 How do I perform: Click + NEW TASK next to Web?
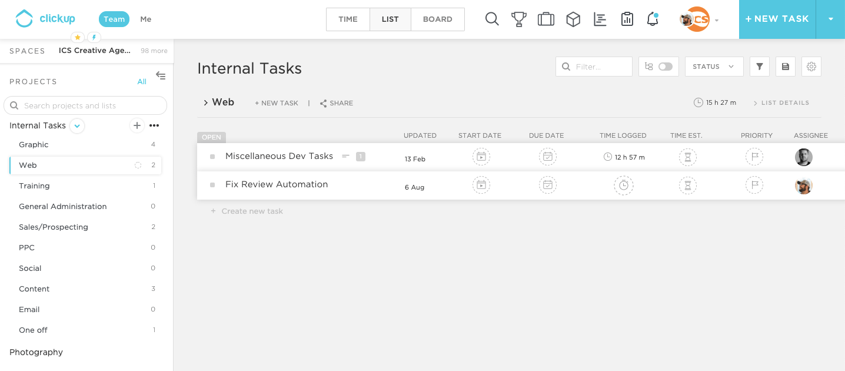click(277, 103)
